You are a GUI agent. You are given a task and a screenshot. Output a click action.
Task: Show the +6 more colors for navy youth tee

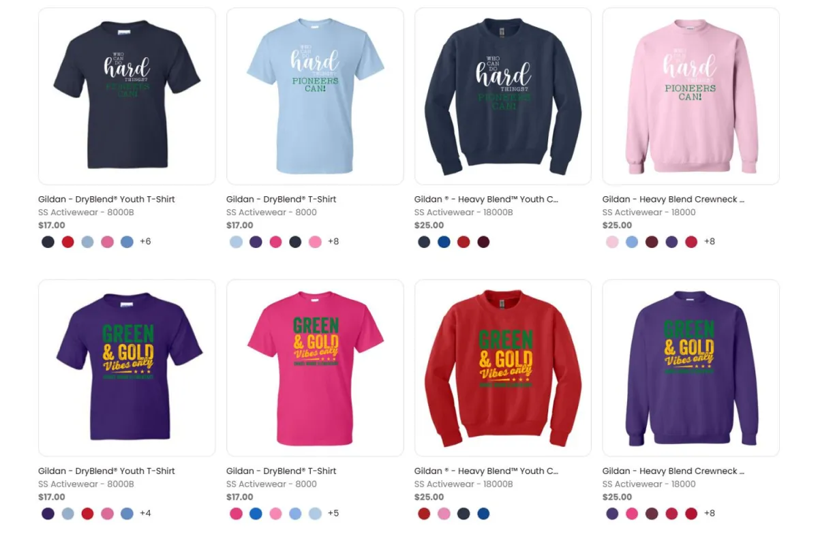coord(145,241)
